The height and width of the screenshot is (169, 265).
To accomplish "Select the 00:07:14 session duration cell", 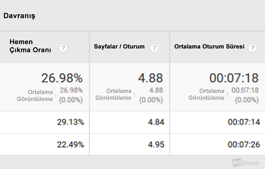I will pos(244,122).
